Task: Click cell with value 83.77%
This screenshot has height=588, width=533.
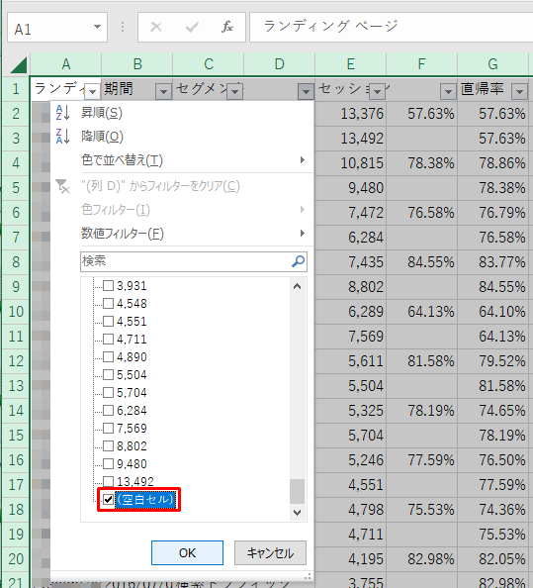Action: coord(492,262)
